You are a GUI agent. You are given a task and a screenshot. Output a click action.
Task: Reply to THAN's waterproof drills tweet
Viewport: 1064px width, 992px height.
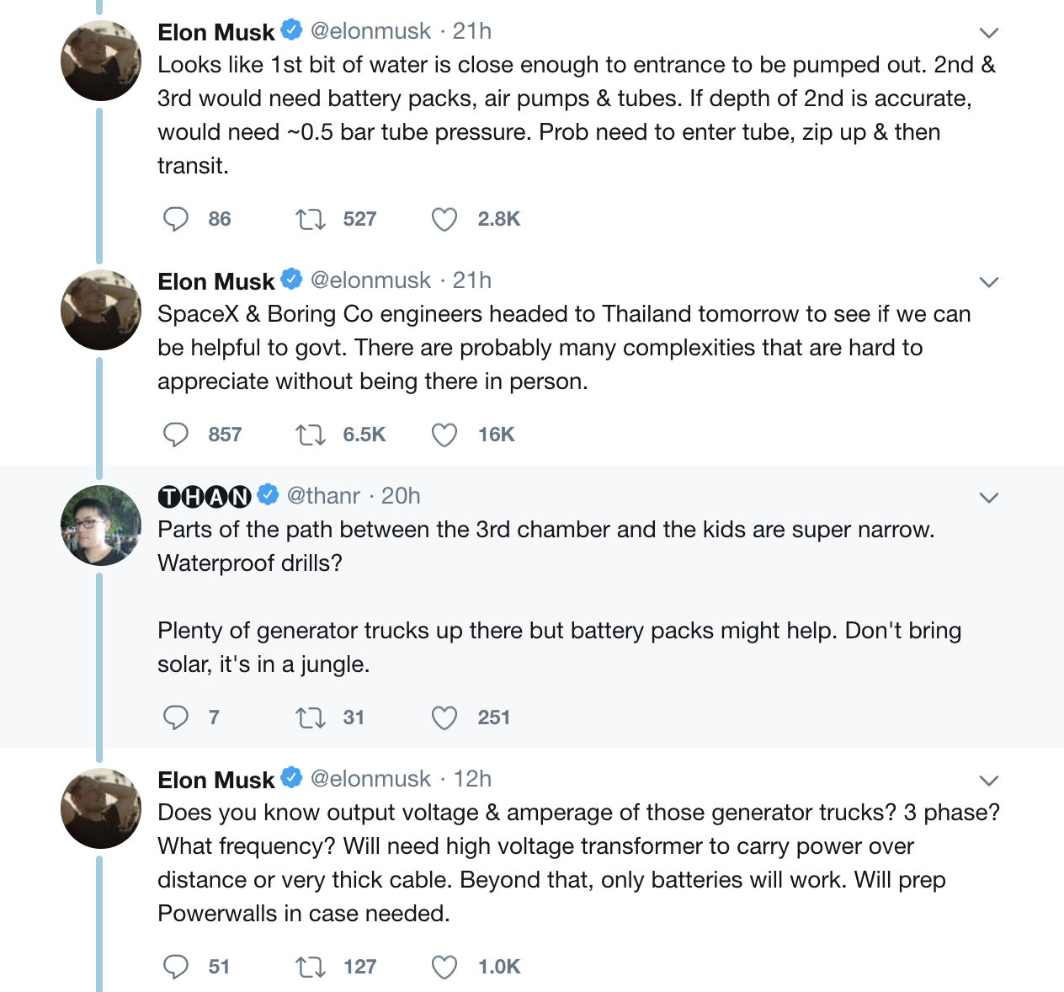tap(175, 718)
